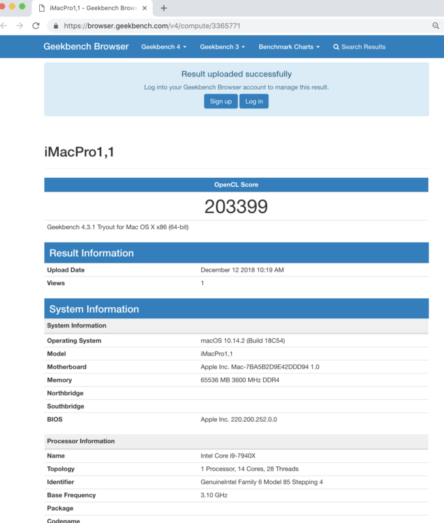
Task: Click the OpenCL score 203399
Action: 236,207
